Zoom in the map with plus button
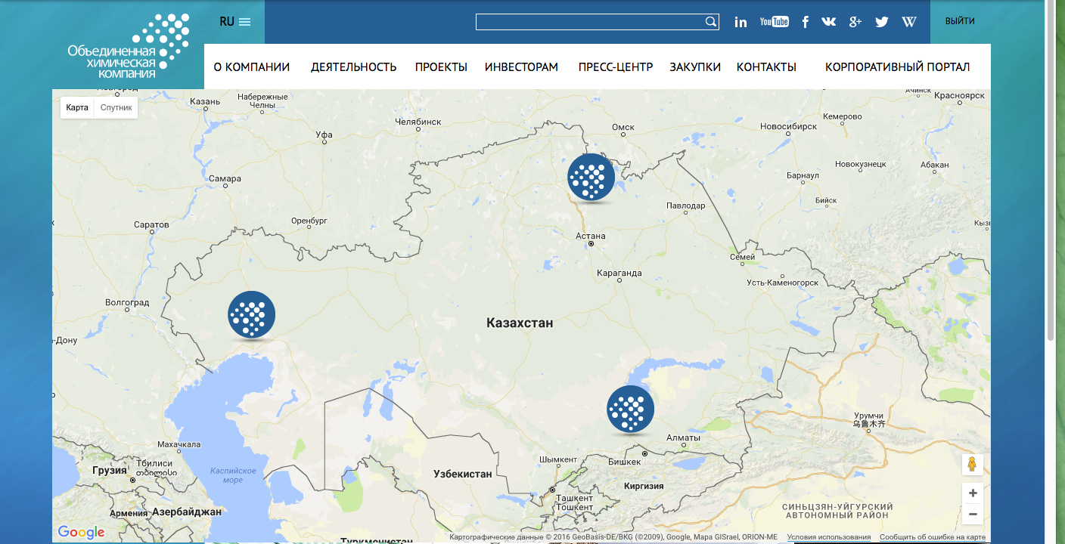This screenshot has height=544, width=1065. coord(973,493)
